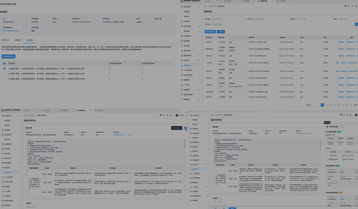Jump to page 3 in pagination
Image resolution: width=358 pixels, height=209 pixels.
point(331,105)
